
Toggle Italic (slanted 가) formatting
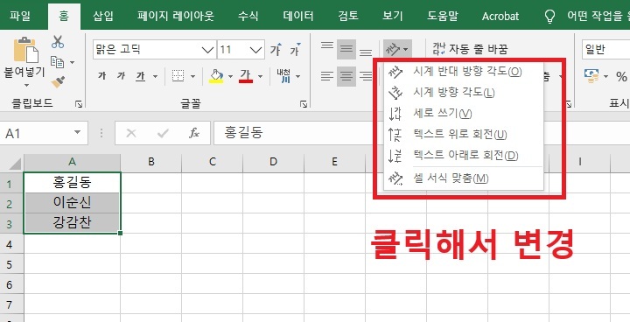click(x=121, y=75)
